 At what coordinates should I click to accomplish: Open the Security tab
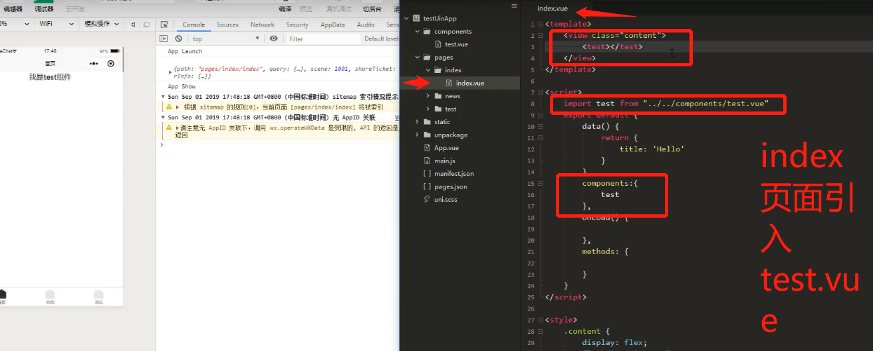click(297, 25)
